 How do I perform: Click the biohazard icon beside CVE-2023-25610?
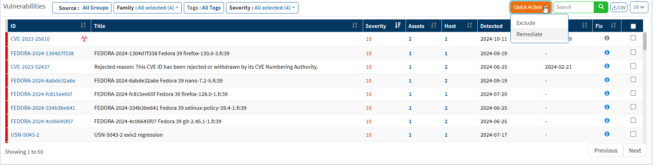click(84, 39)
